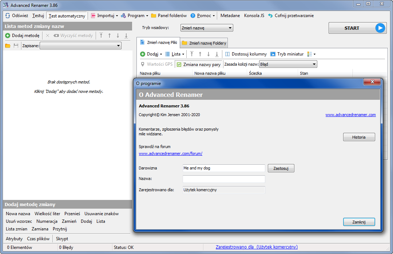The height and width of the screenshot is (254, 393).
Task: Open the Importuj menu
Action: click(x=104, y=16)
